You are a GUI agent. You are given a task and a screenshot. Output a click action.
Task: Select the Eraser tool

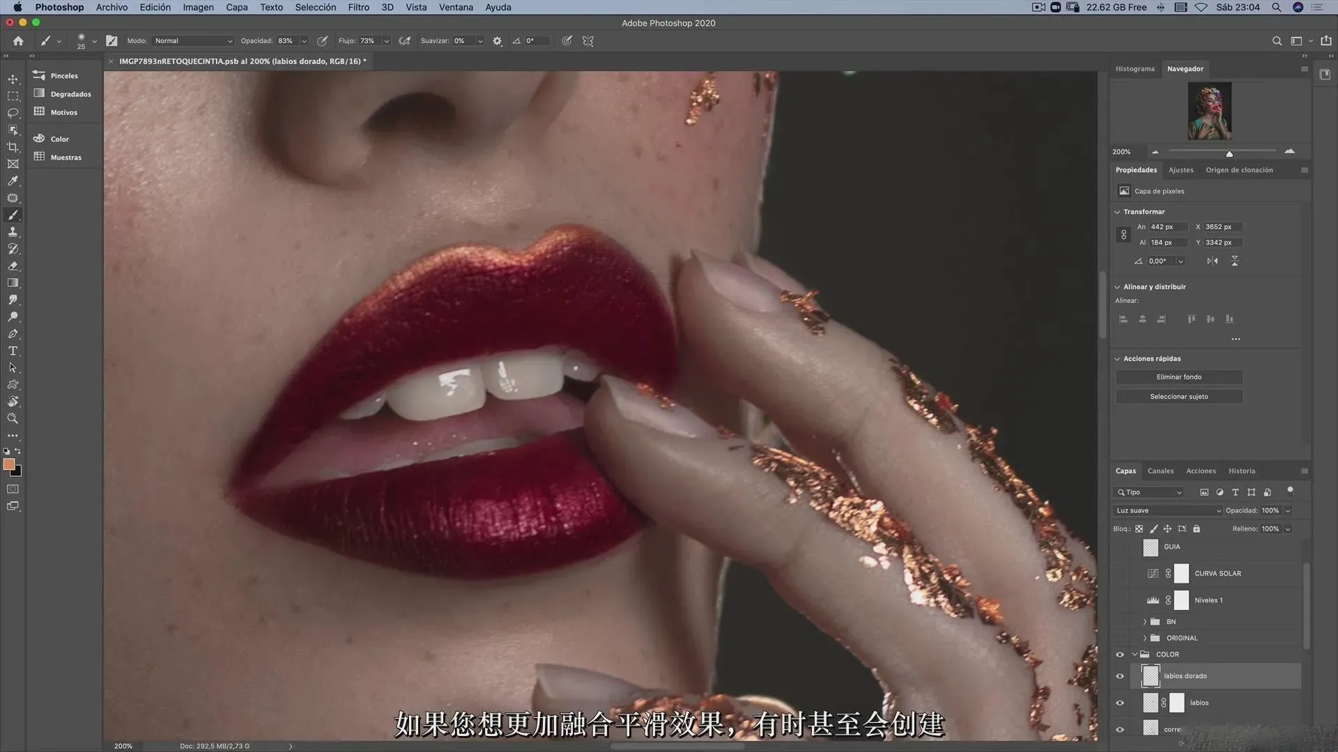click(x=13, y=266)
